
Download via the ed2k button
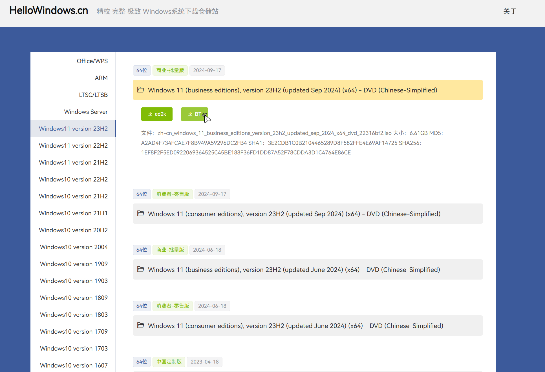(x=157, y=114)
